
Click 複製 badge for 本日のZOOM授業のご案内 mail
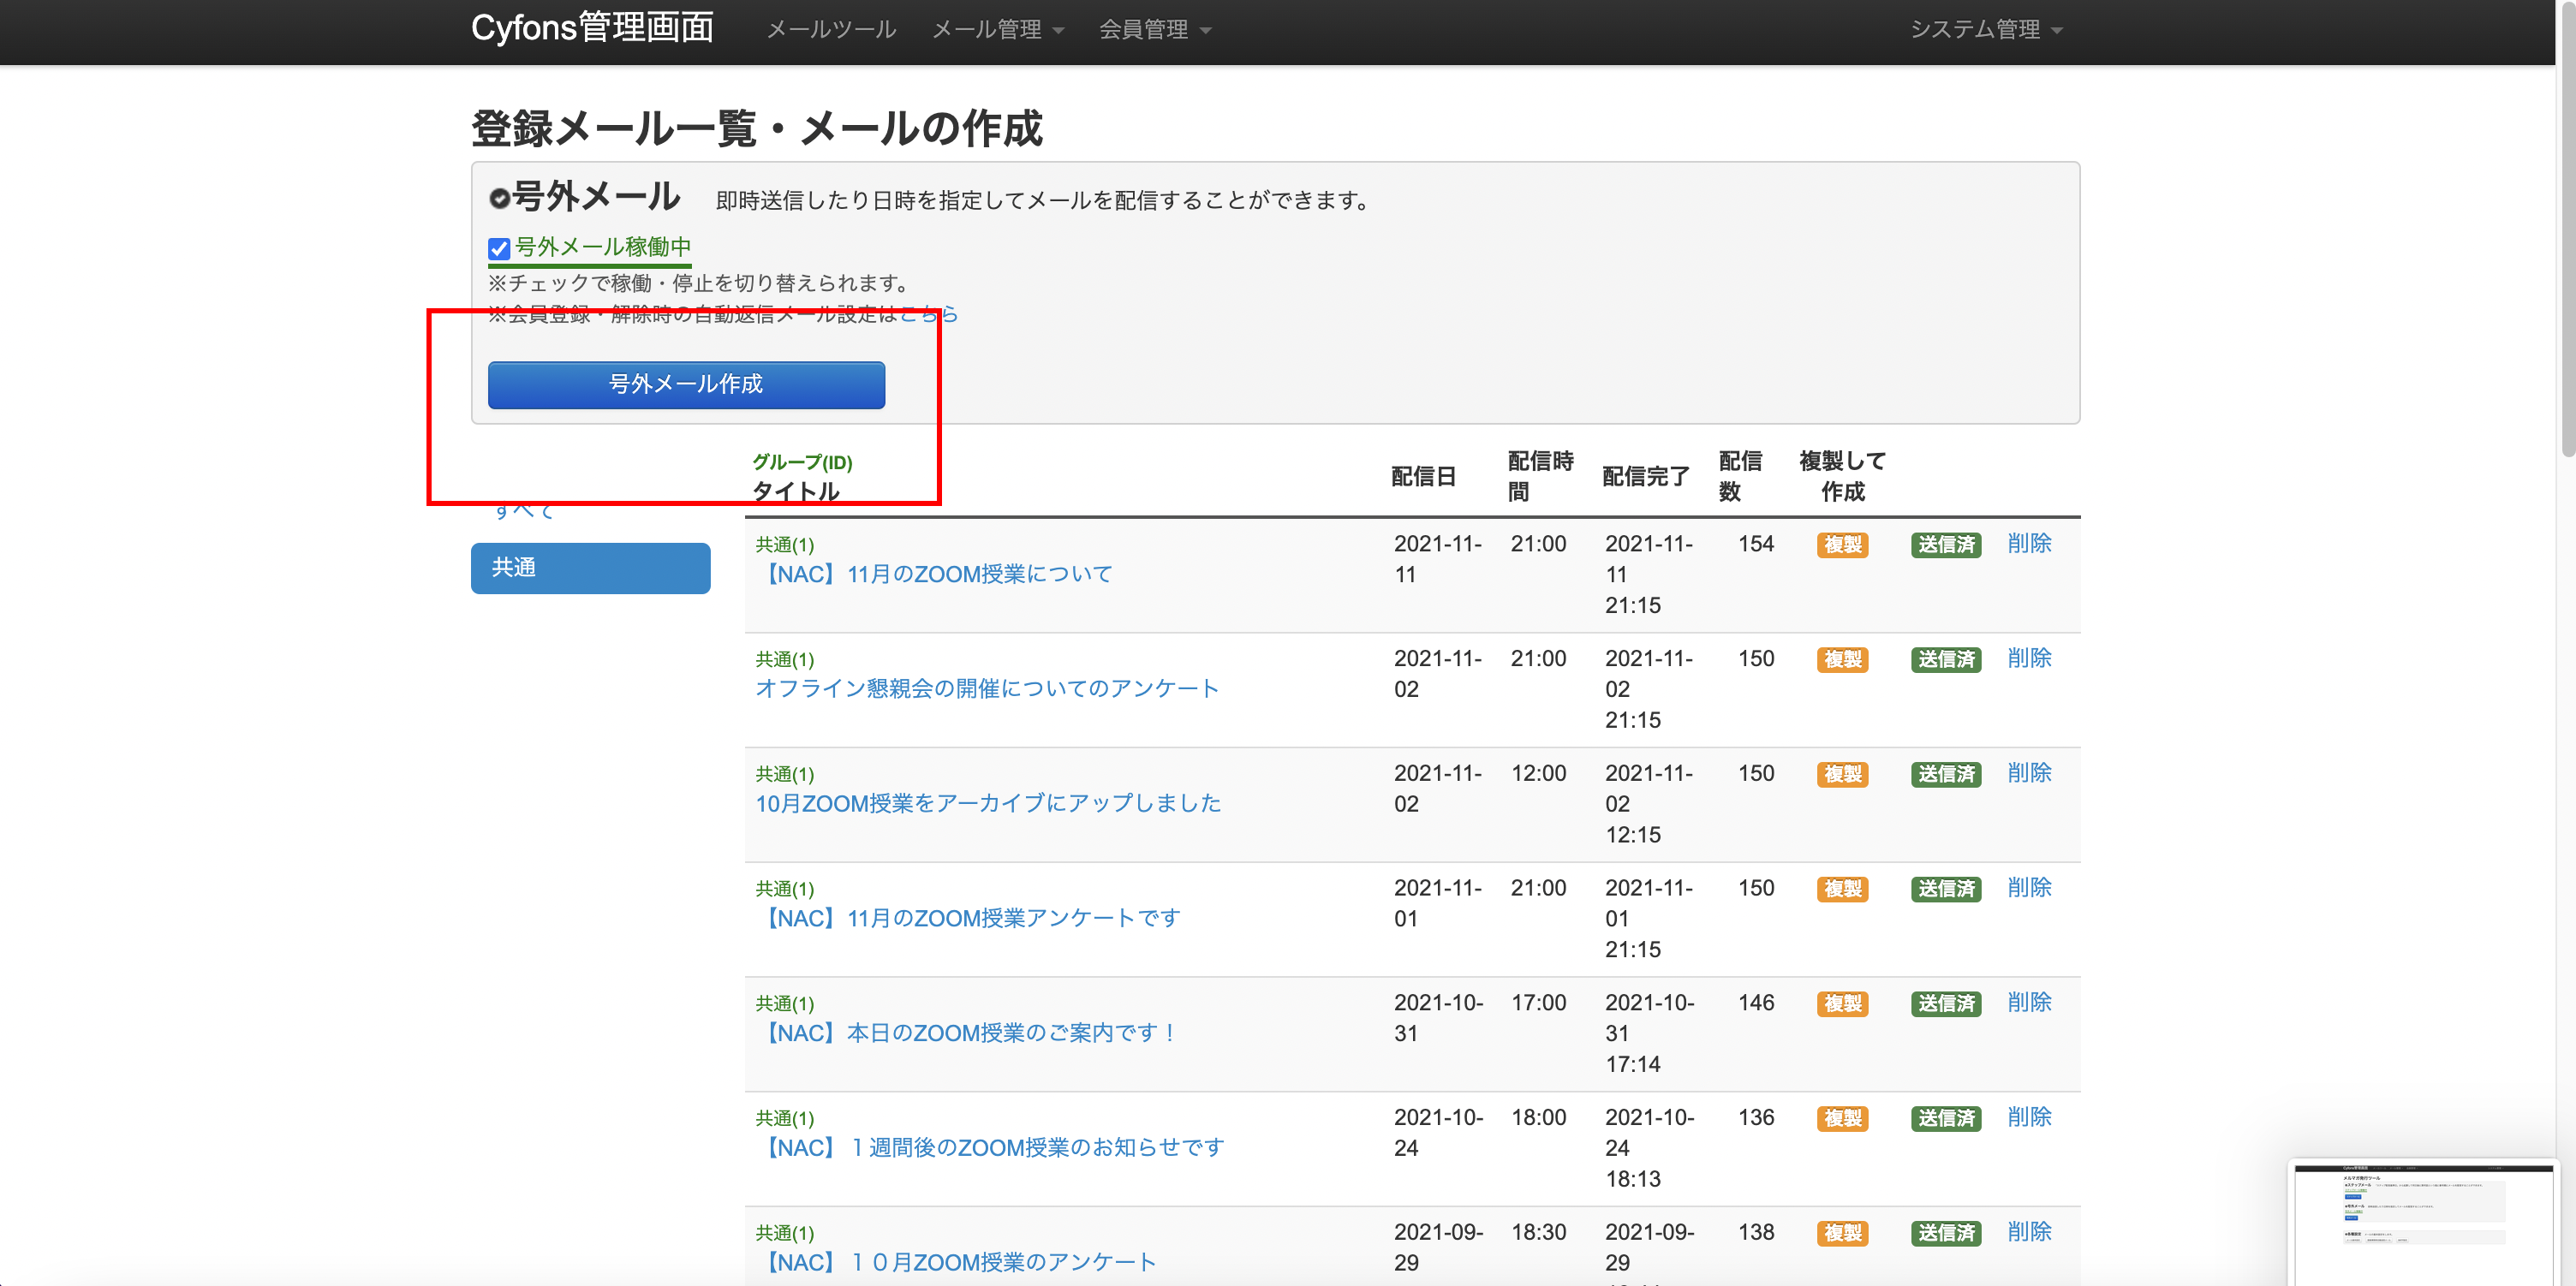point(1842,1003)
